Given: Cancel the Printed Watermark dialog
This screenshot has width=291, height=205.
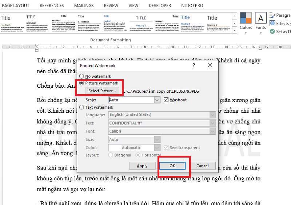Looking at the screenshot, I should point(203,166).
